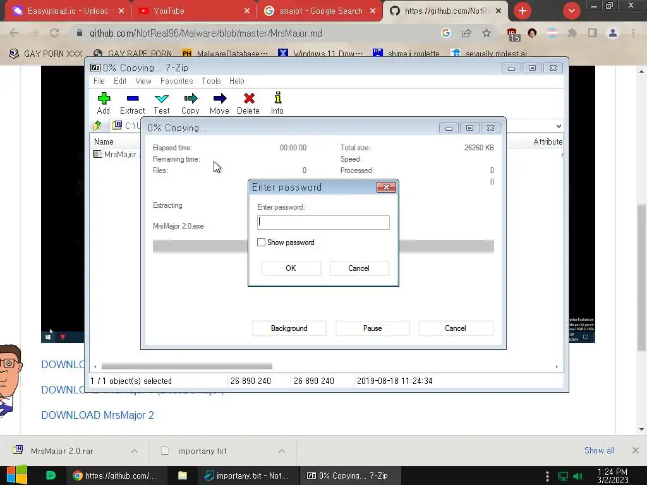Image resolution: width=647 pixels, height=485 pixels.
Task: Send the copy operation to Background
Action: [289, 328]
